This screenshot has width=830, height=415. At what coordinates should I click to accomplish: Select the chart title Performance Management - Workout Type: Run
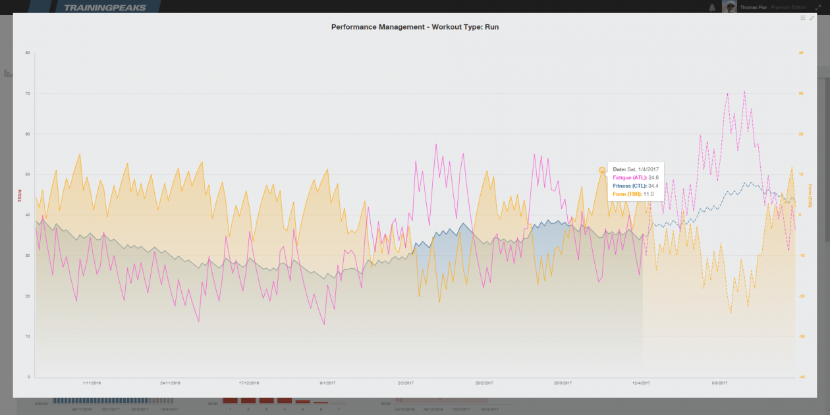pos(414,27)
